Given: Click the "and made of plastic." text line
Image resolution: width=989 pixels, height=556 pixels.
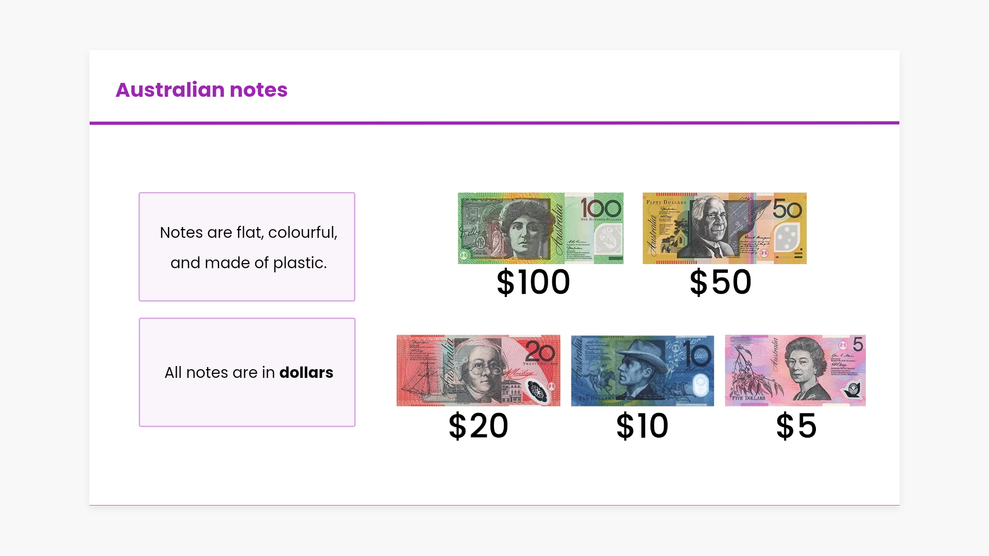Looking at the screenshot, I should pyautogui.click(x=248, y=263).
